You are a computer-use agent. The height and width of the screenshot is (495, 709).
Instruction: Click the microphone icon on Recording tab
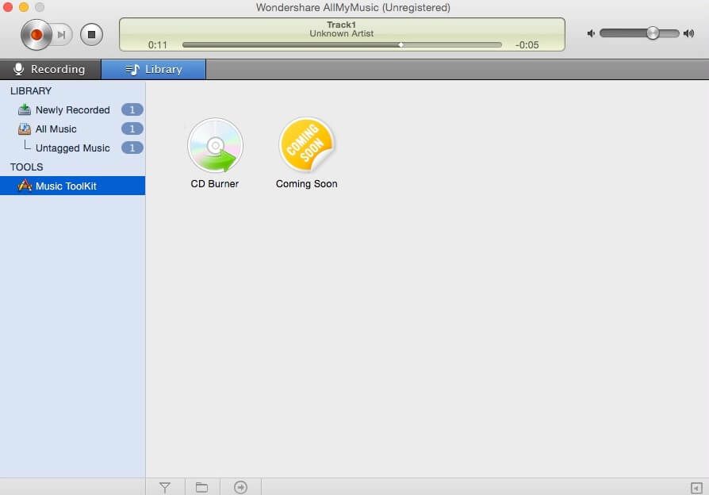coord(18,69)
